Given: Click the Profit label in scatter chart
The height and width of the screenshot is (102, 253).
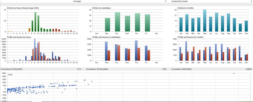Looking at the screenshot, I should pos(10,75).
